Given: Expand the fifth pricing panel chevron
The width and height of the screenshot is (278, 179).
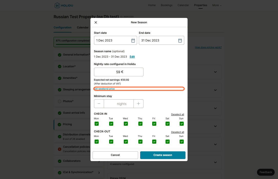Looking at the screenshot, I should pos(215,144).
